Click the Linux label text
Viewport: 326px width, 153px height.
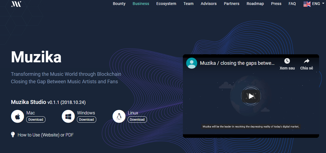point(133,113)
